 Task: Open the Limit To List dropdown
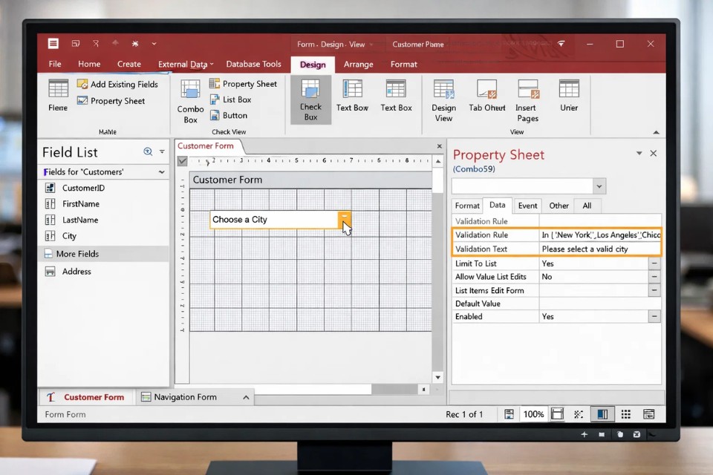tap(654, 263)
